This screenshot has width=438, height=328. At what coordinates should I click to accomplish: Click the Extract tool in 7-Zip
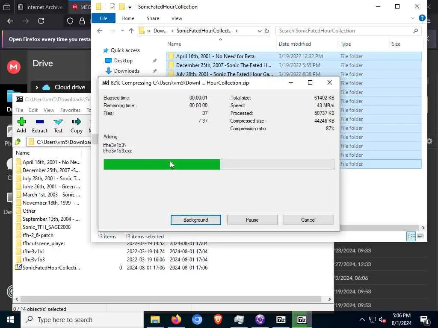(x=40, y=125)
